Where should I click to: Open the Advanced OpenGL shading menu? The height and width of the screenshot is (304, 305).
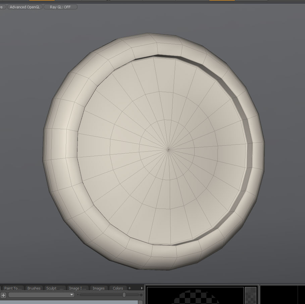[x=25, y=7]
